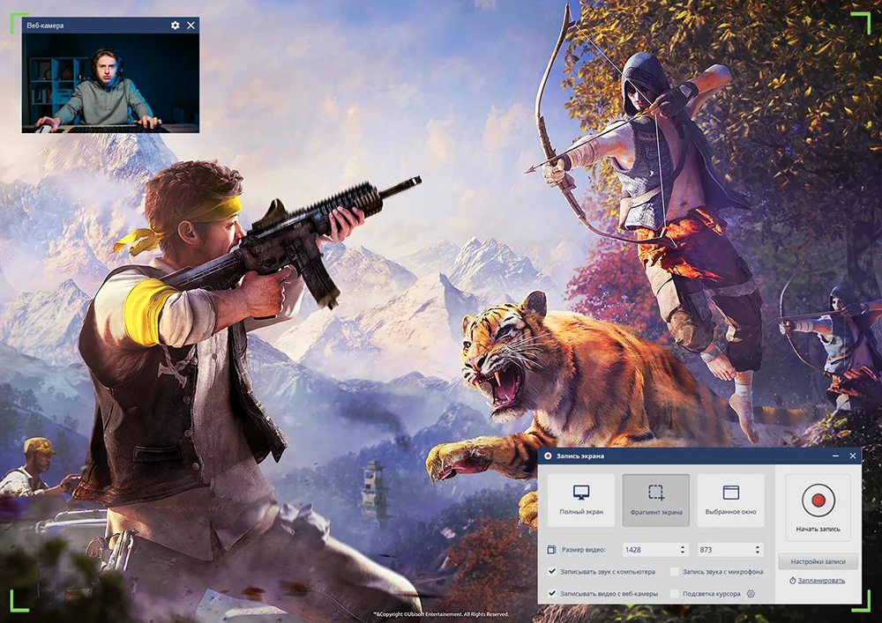
Task: Close the Веб-камера preview window
Action: (x=191, y=26)
